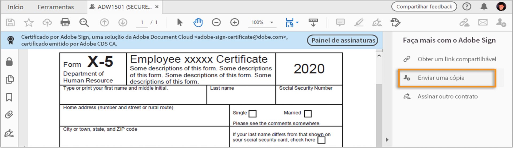Tick the last name differs checkbox
Screen dimensions: 513x148
click(321, 140)
